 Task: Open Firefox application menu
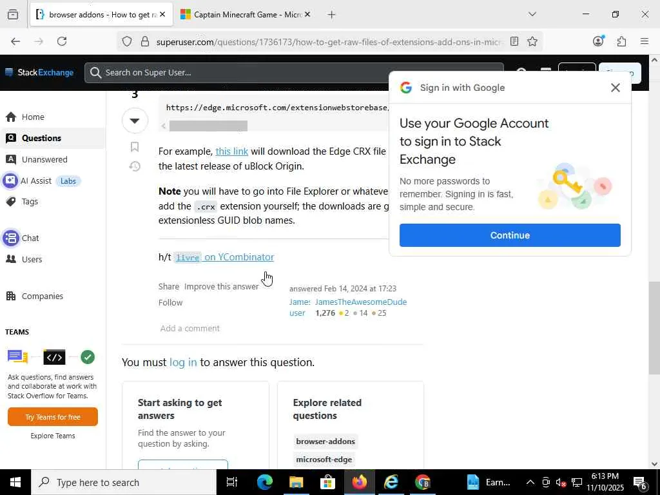coord(645,41)
